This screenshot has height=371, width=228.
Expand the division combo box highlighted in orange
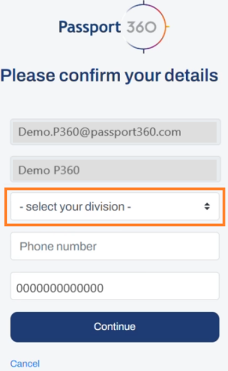[115, 206]
